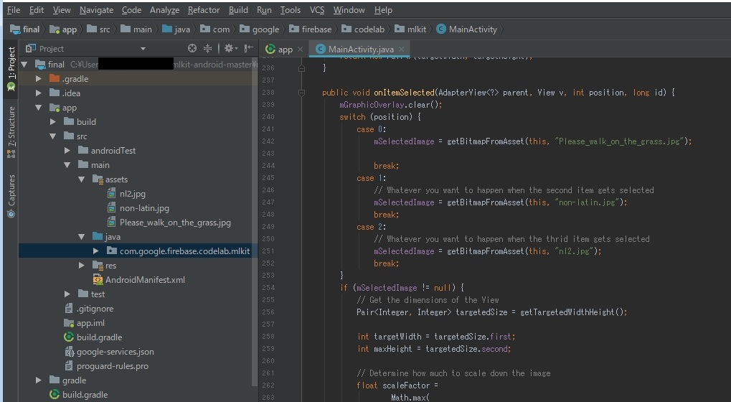Open the Project view type dropdown
Viewport: 731px width, 402px height.
coord(143,49)
